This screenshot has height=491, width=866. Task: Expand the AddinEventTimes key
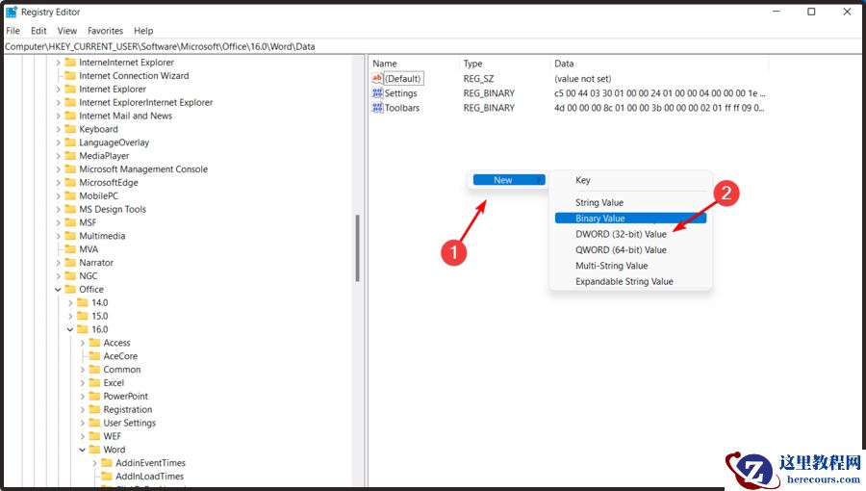point(95,463)
